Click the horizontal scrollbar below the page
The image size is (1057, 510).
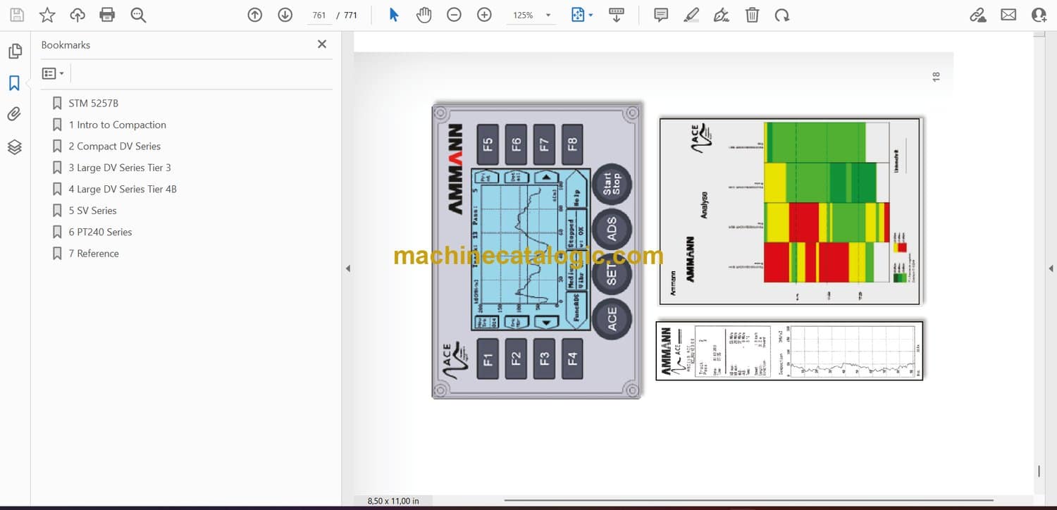coord(748,501)
